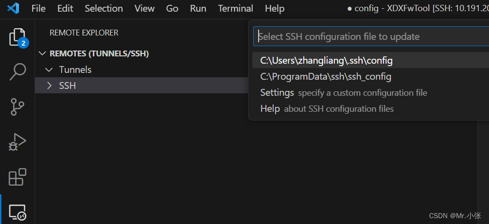Pick Settings to specify custom configuration file
489x224 pixels.
click(370, 93)
